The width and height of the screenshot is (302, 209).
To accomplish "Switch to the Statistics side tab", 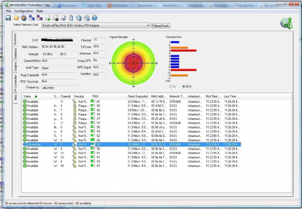I will pyautogui.click(x=15, y=54).
